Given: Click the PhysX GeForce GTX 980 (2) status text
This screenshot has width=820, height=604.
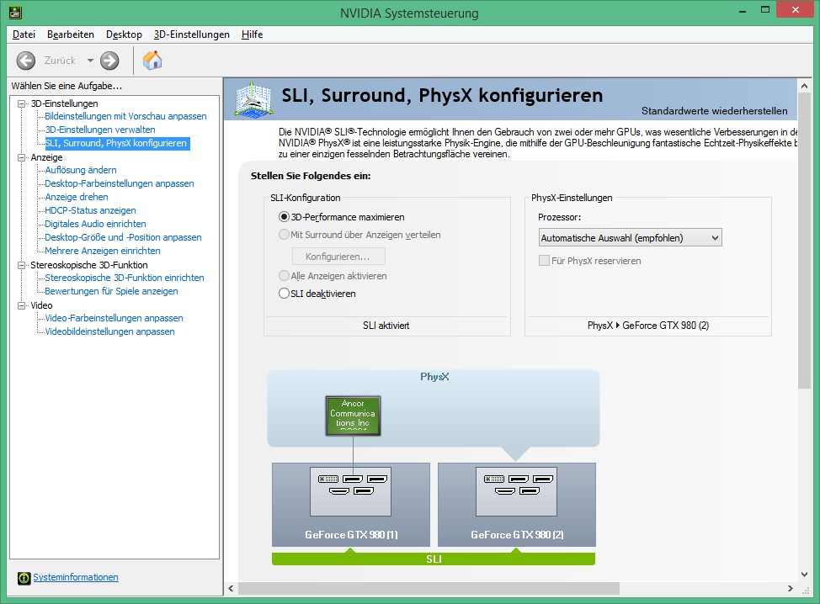Looking at the screenshot, I should coord(648,326).
